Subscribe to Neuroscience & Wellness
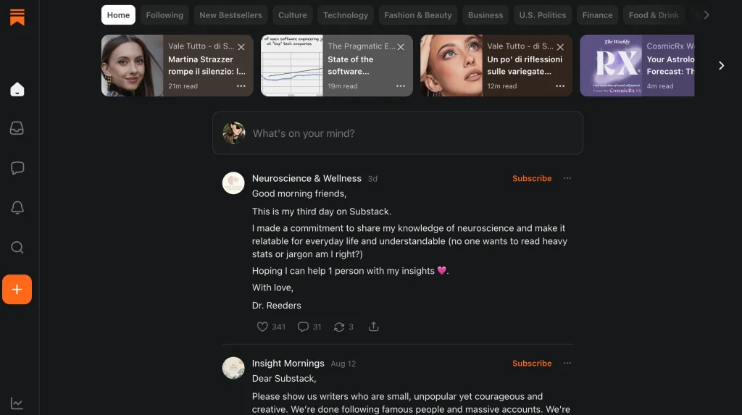This screenshot has height=415, width=742. pyautogui.click(x=532, y=178)
